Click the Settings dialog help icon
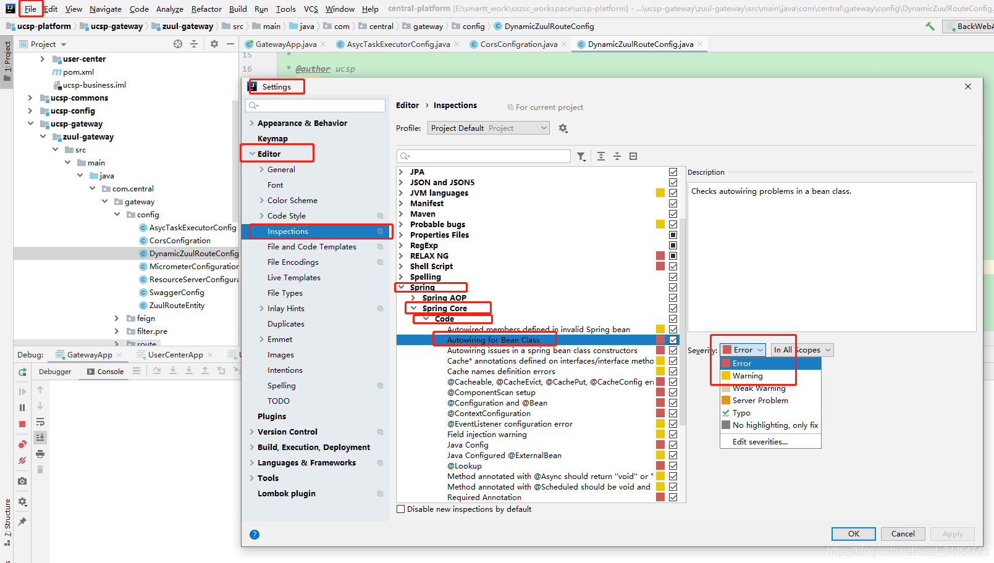Image resolution: width=994 pixels, height=563 pixels. click(x=255, y=535)
